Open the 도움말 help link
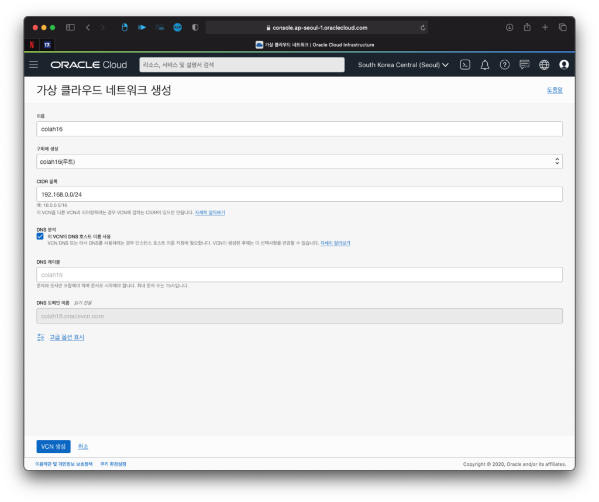This screenshot has height=502, width=599. tap(554, 90)
